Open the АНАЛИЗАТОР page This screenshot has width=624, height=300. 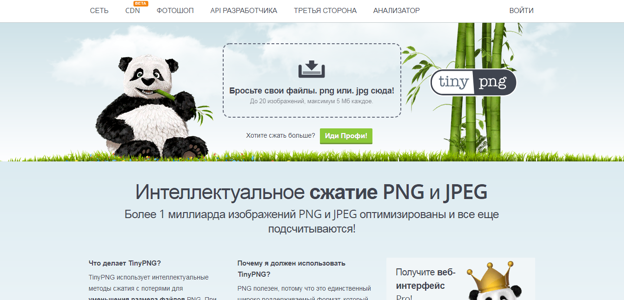tap(396, 11)
